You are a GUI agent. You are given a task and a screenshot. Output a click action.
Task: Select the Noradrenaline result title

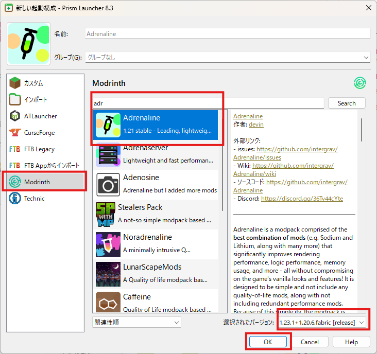pyautogui.click(x=147, y=237)
